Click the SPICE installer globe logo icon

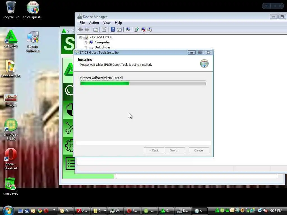(204, 64)
